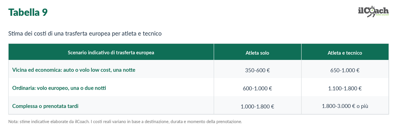Screen dimensions: 397x131
Task: Click the Scenario indicativo column header
Action: pyautogui.click(x=111, y=52)
